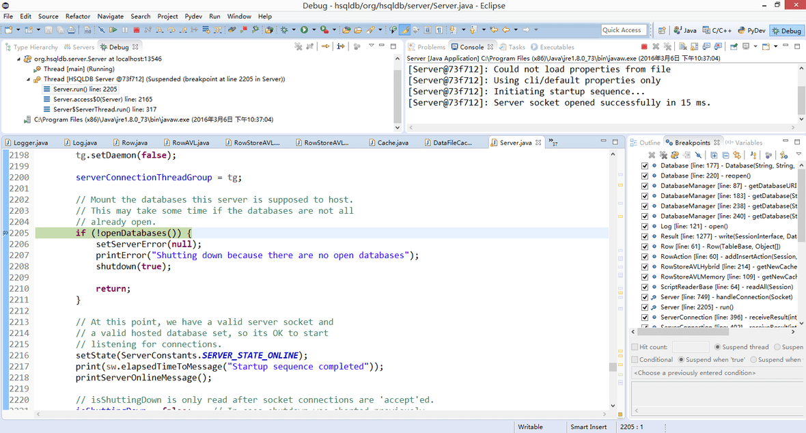Enable the Hit count checkbox

click(635, 347)
